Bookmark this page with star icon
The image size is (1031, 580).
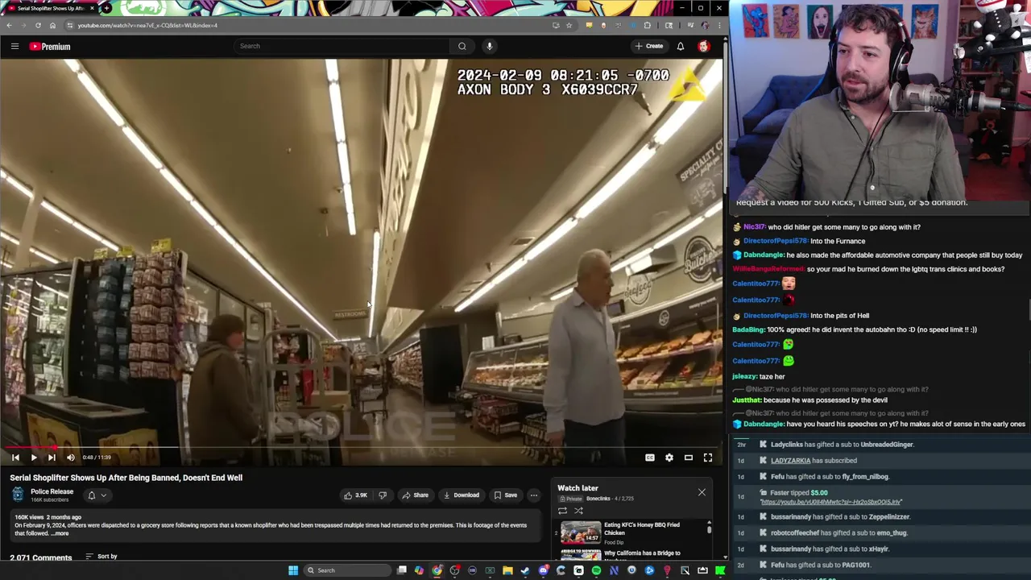tap(569, 25)
